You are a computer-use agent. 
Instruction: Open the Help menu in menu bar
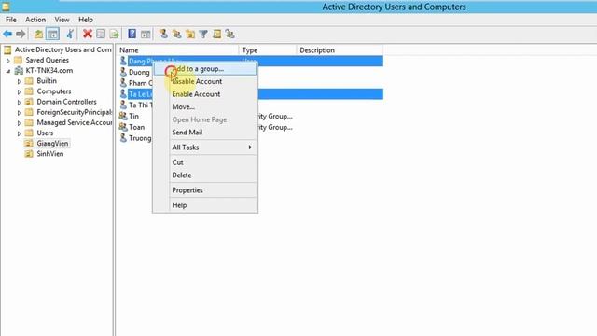coord(86,20)
